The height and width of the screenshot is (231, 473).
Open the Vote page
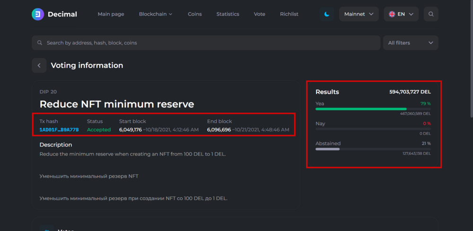click(259, 14)
